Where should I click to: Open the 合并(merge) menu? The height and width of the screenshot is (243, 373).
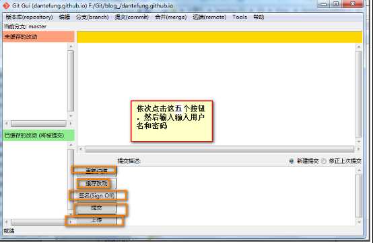170,17
